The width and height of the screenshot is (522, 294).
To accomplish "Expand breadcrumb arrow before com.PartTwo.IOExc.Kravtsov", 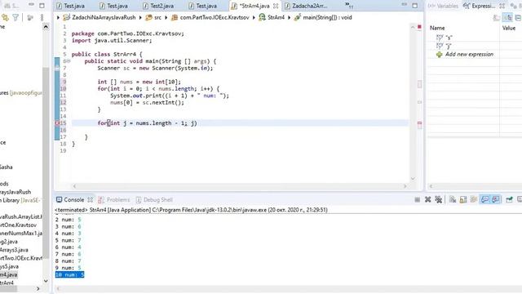I will (166, 17).
